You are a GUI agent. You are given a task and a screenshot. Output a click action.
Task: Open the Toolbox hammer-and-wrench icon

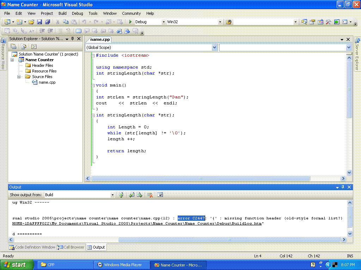(x=328, y=22)
